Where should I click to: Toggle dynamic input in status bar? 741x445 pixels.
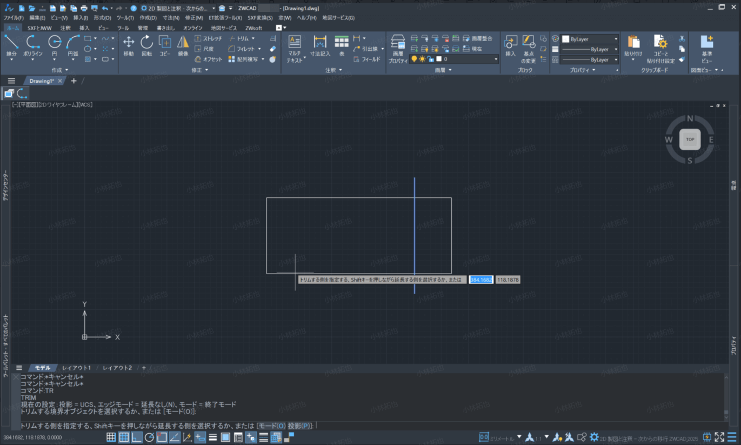(200, 437)
